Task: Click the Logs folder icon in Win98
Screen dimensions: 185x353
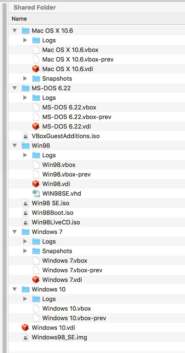Action: click(x=36, y=155)
